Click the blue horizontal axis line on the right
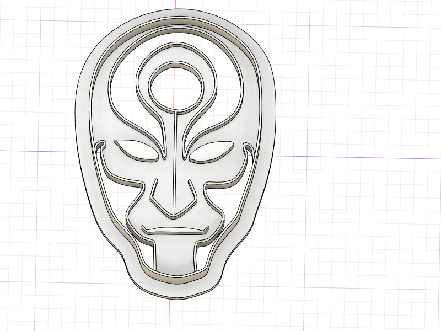The image size is (441, 331). pos(357,157)
